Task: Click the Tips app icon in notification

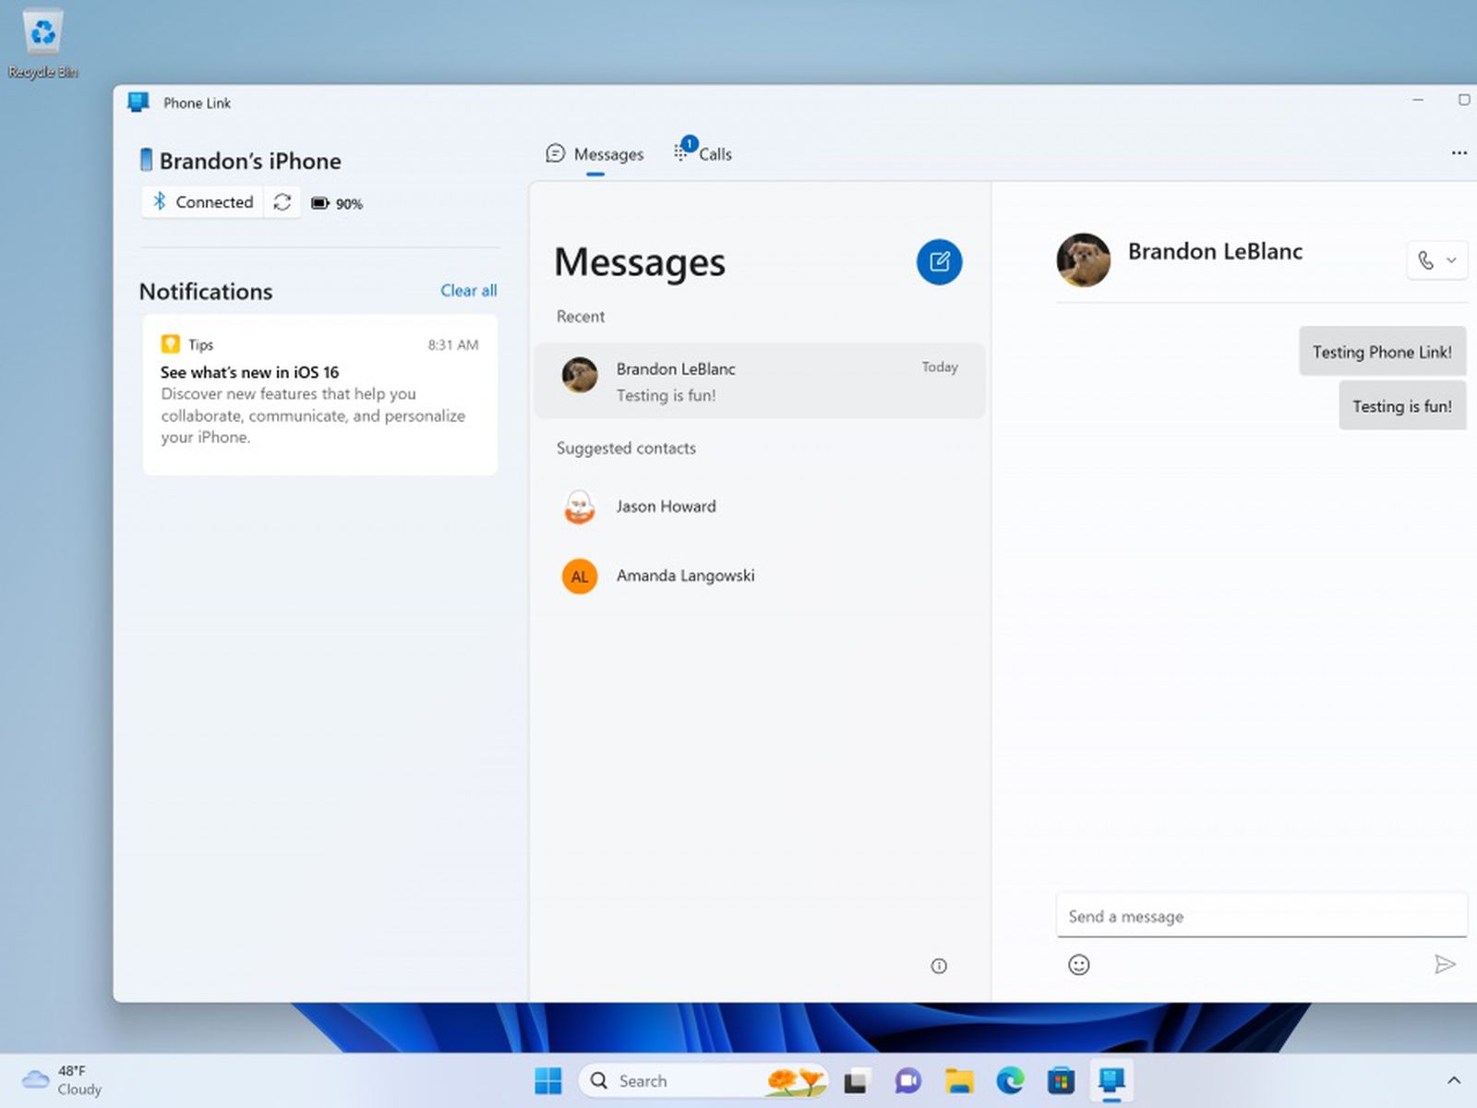Action: [171, 344]
